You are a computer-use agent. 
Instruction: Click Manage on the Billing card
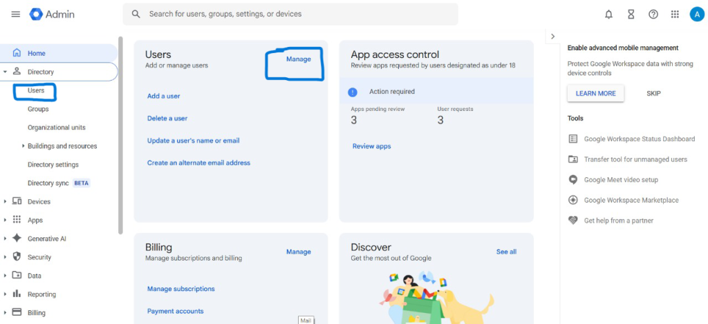click(299, 252)
